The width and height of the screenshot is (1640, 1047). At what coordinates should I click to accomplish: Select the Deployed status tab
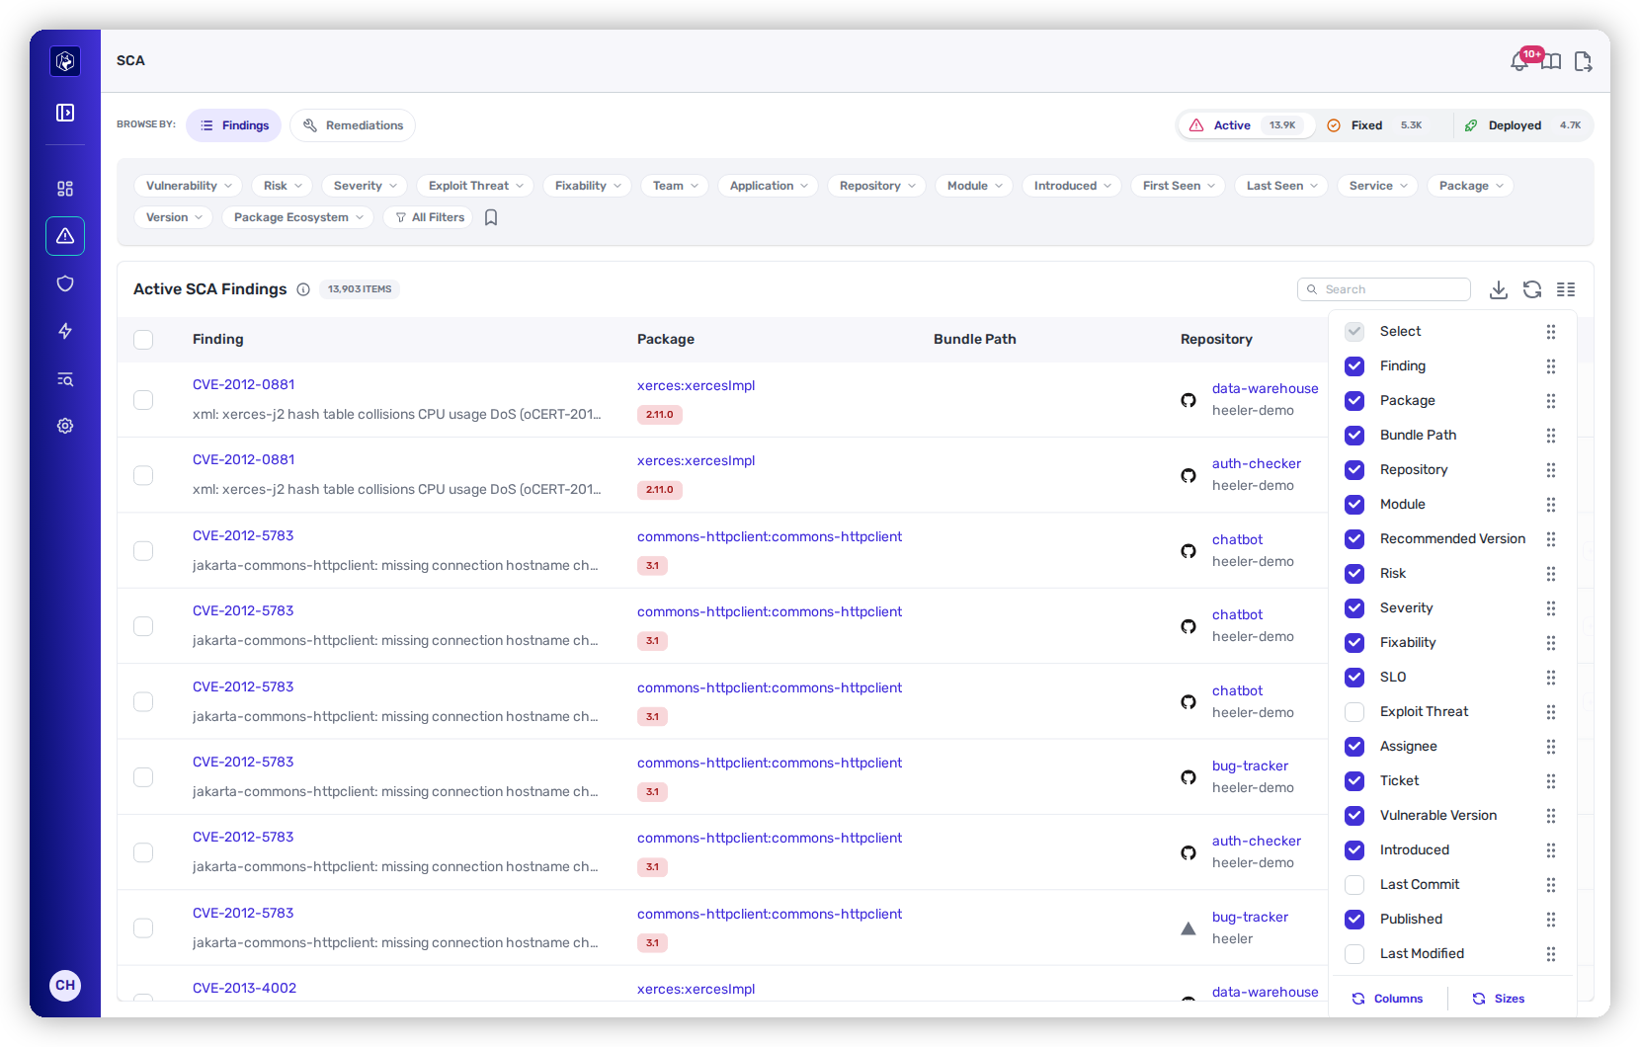[1522, 125]
